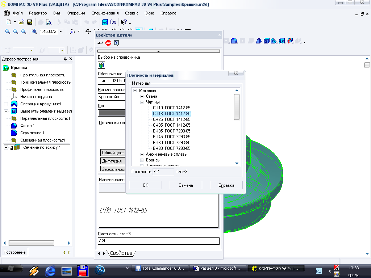The height and width of the screenshot is (278, 371).
Task: Expand Сечение по эскизу:1 in build tree
Action: tap(6, 148)
